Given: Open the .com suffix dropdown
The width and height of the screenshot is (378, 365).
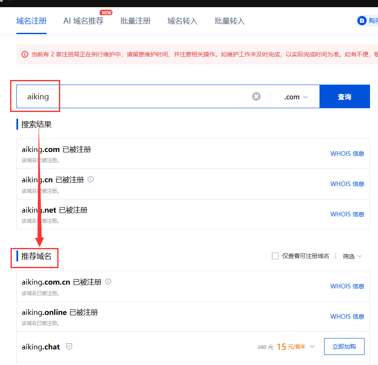Looking at the screenshot, I should coord(296,97).
